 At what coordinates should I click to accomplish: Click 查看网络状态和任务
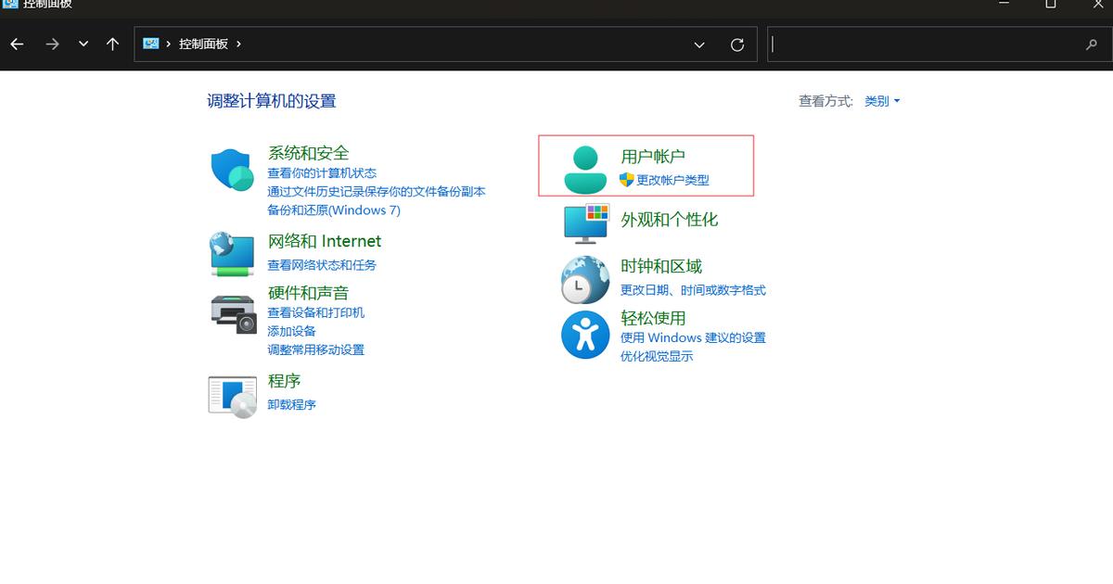point(321,265)
